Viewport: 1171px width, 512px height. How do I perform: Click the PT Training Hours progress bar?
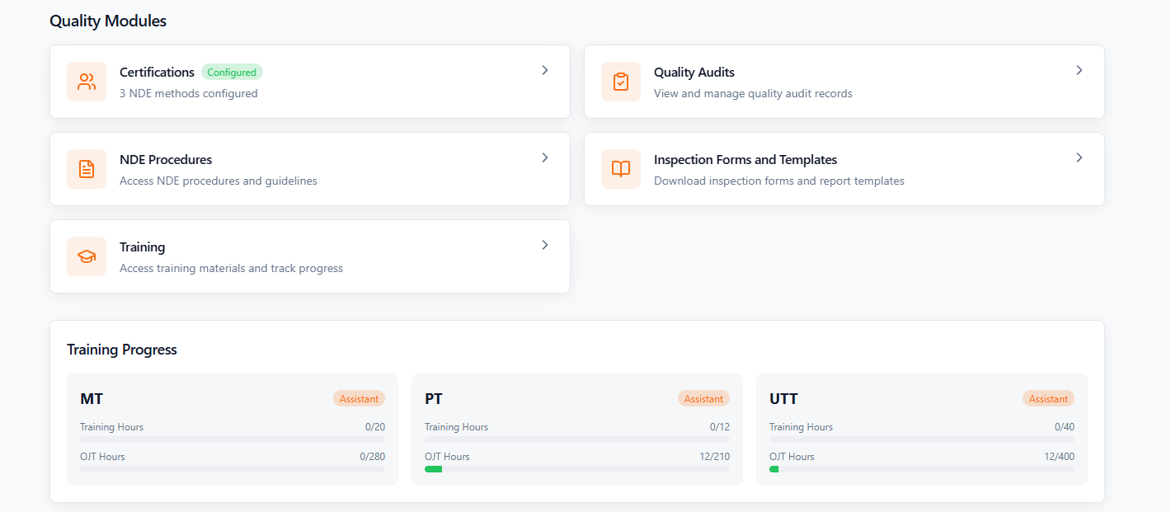pyautogui.click(x=577, y=439)
